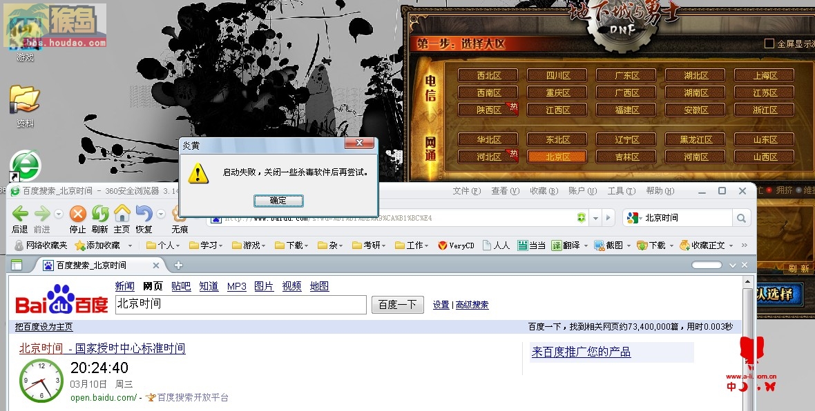Viewport: 815px width, 411px height.
Task: Click the go arrow beside address bar
Action: pos(608,218)
